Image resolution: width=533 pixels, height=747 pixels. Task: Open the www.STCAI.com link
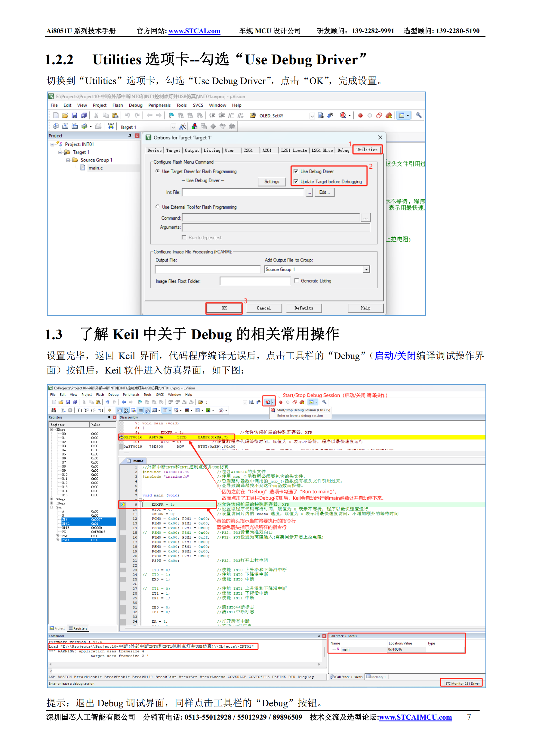194,31
